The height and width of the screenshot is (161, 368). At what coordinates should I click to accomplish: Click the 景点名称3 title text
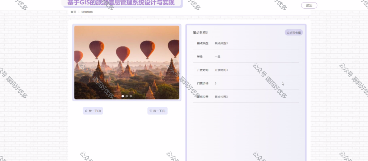[x=201, y=33]
